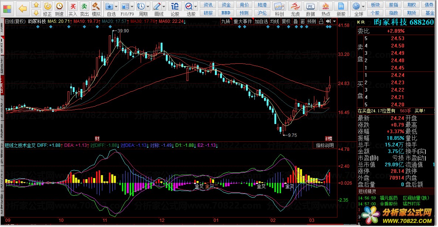
Task: Open the four-color grid home icon
Action: coord(7,9)
